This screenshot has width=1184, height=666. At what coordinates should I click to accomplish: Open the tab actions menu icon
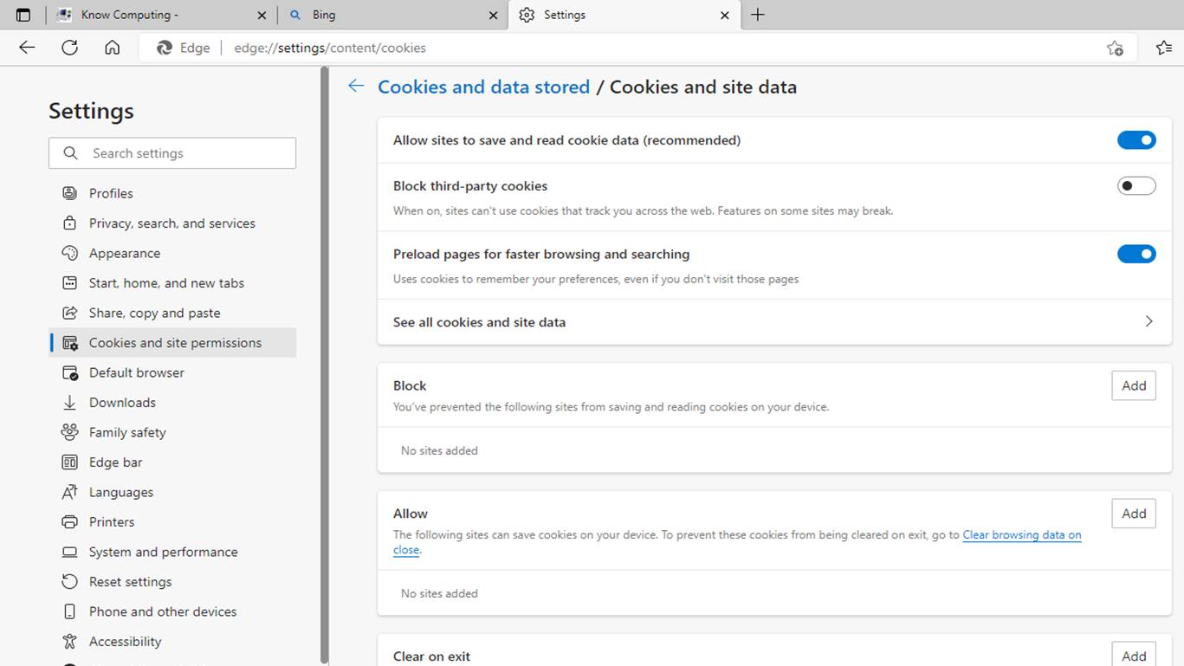pyautogui.click(x=23, y=15)
